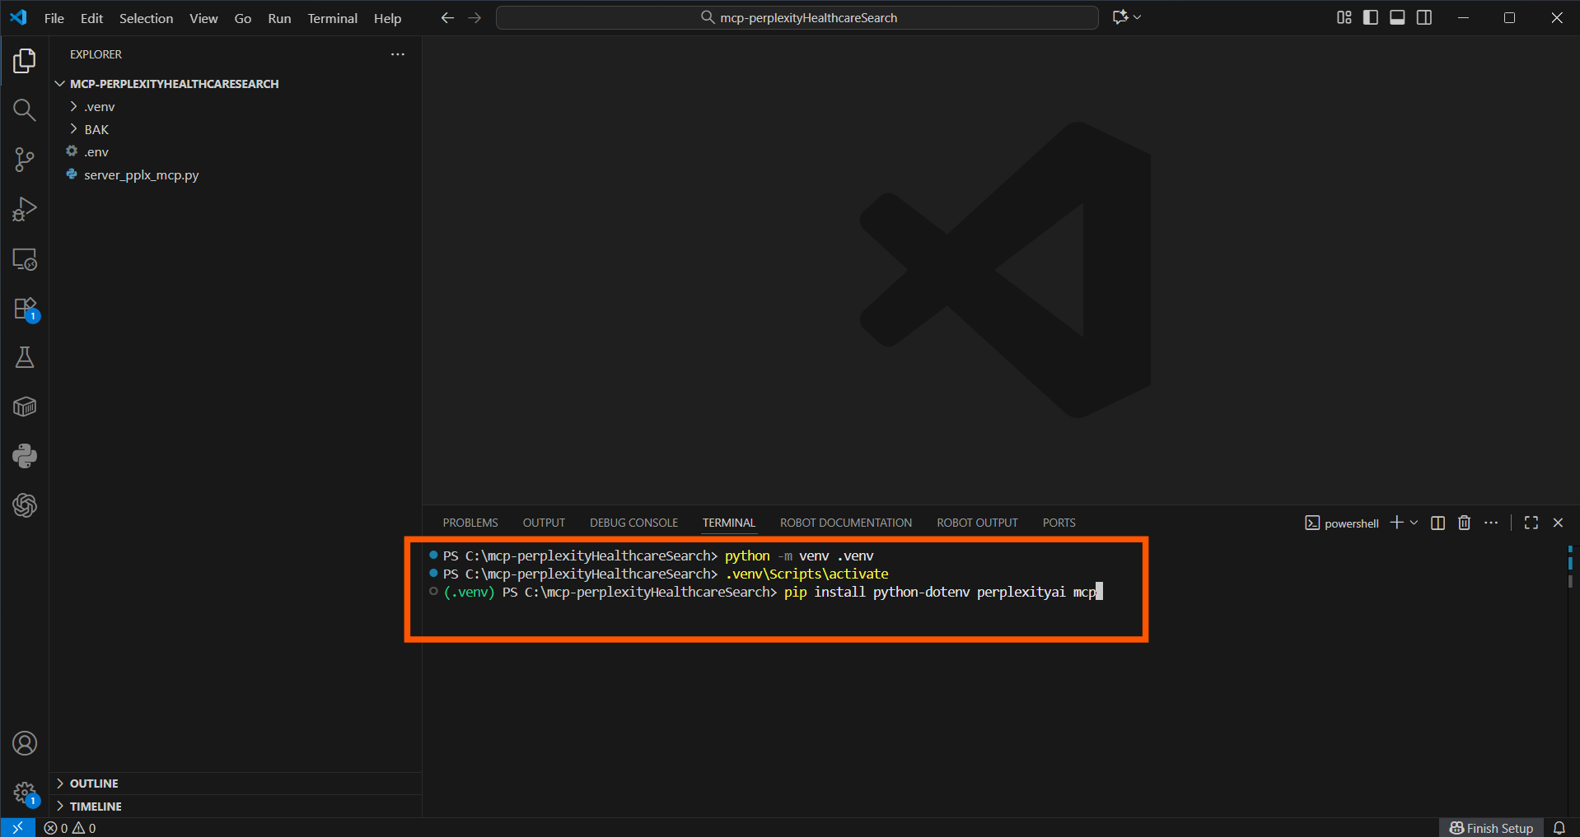Open the ChatGPT view in activity bar
This screenshot has height=837, width=1580.
[25, 505]
